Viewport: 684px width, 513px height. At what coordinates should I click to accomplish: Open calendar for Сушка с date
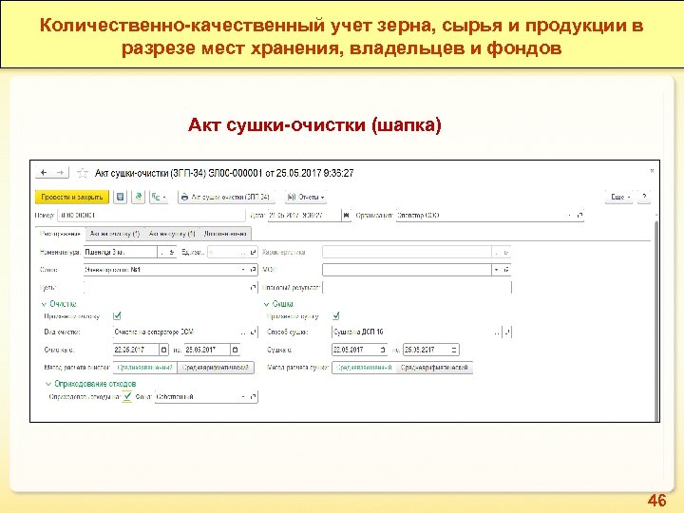click(383, 350)
